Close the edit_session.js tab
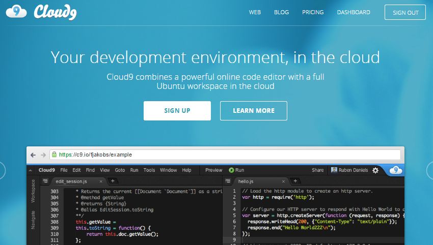This screenshot has height=245, width=433. click(101, 181)
